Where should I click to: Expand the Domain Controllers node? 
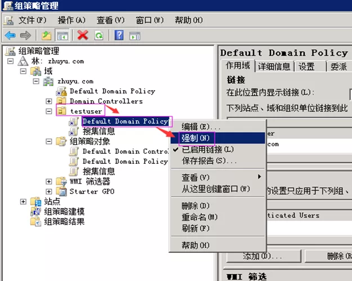(x=49, y=101)
